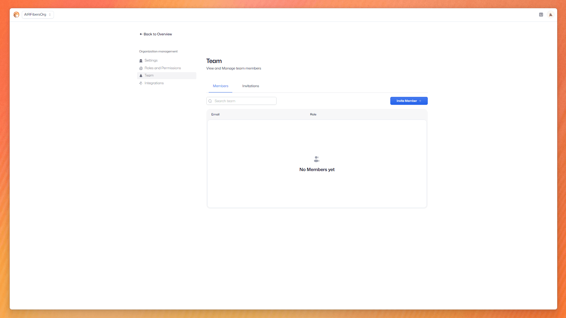The image size is (566, 318).
Task: Click the Email column header
Action: click(x=215, y=115)
